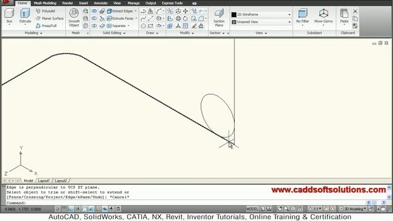Viewport: 393px width, 221px height.
Task: Switch to the Layout2 tab
Action: click(61, 180)
